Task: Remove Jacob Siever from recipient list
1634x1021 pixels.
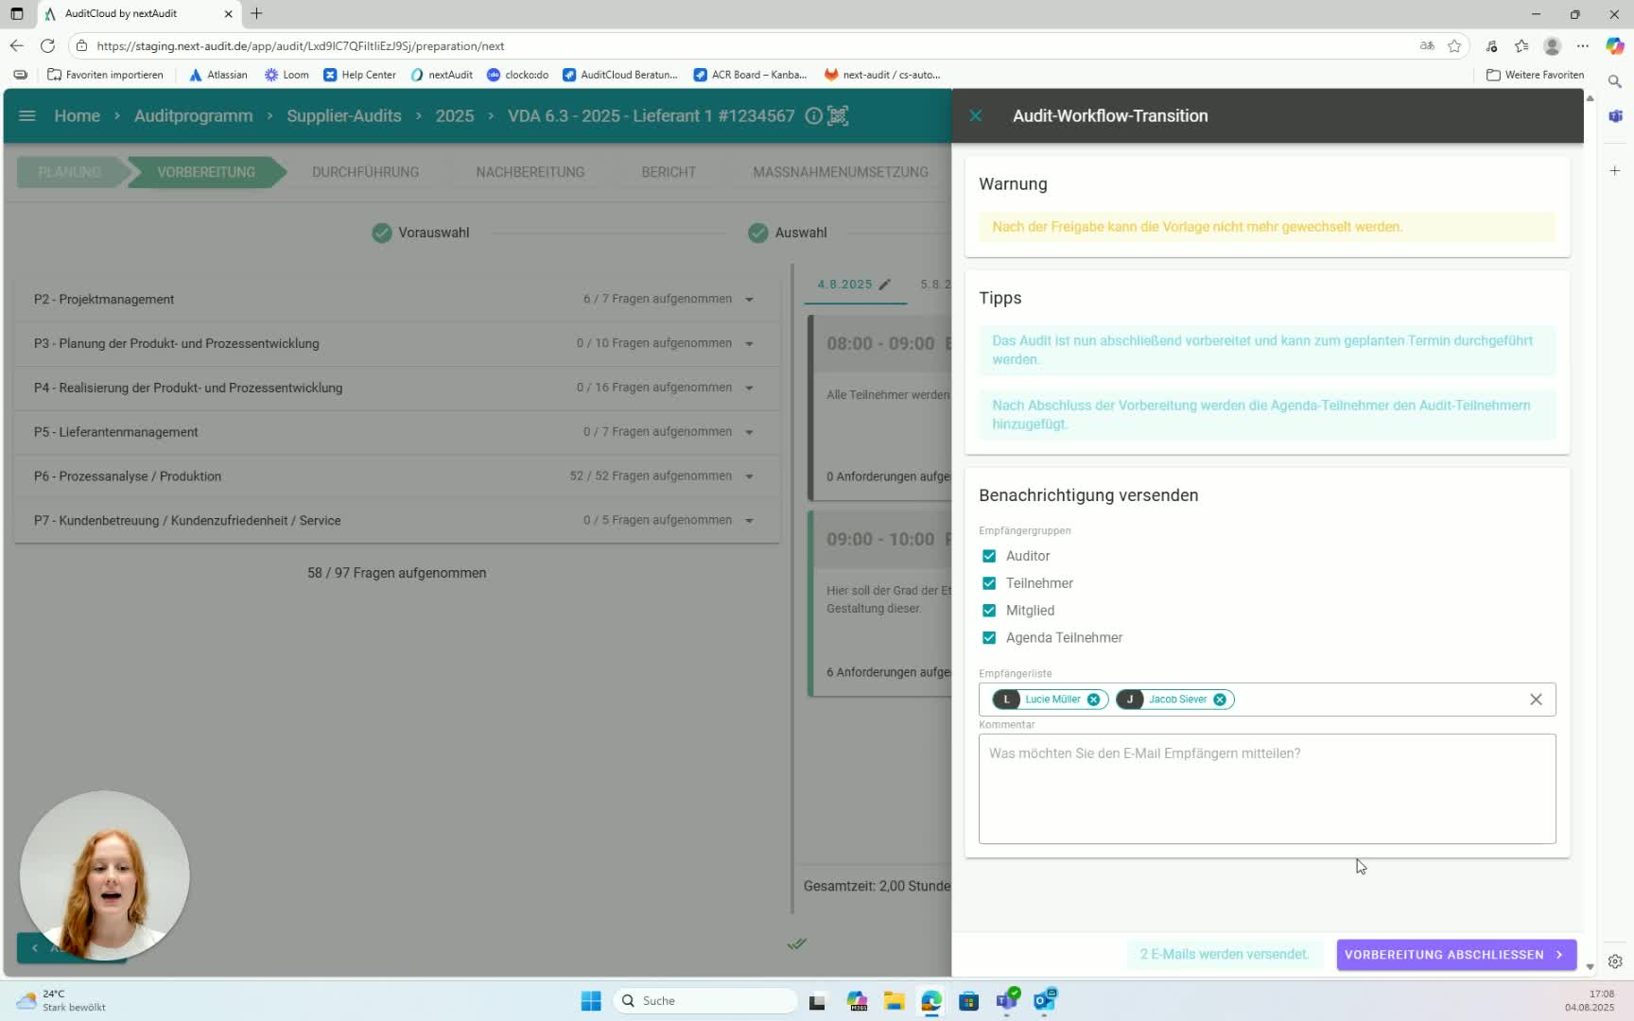Action: click(x=1220, y=700)
